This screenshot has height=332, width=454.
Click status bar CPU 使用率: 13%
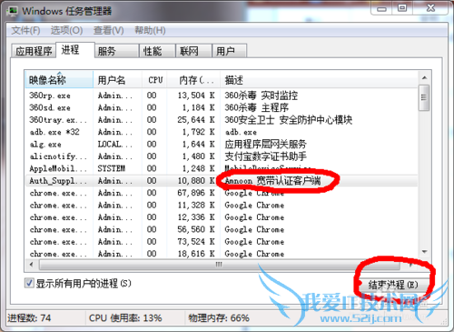pyautogui.click(x=125, y=318)
